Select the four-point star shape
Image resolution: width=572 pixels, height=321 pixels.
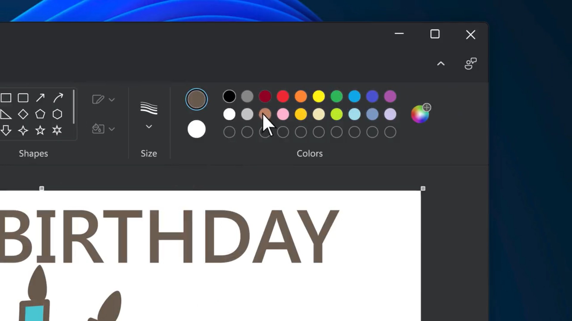tap(23, 130)
